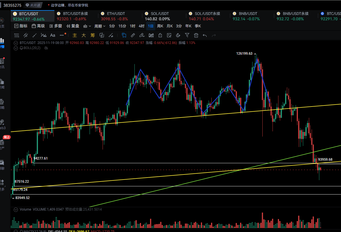Undo the last drawing action
The height and width of the screenshot is (232, 341).
point(205,35)
